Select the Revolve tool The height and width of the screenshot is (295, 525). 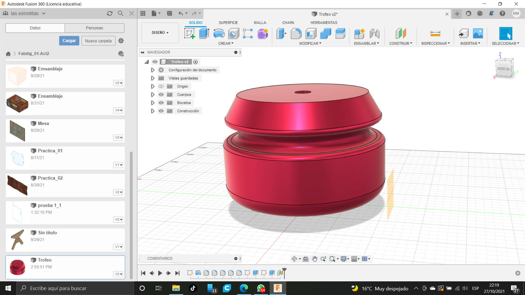point(219,34)
